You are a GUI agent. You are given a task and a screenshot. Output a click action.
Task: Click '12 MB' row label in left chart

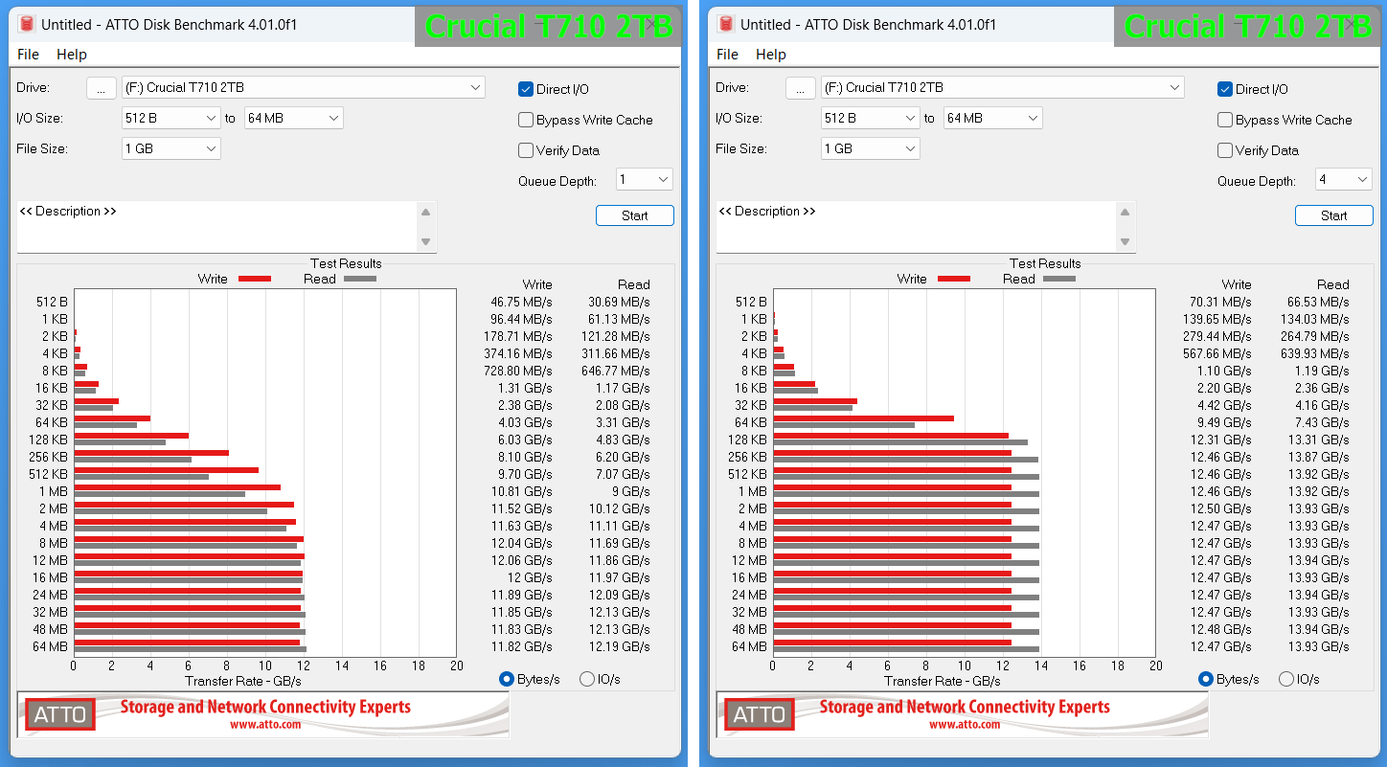click(49, 560)
